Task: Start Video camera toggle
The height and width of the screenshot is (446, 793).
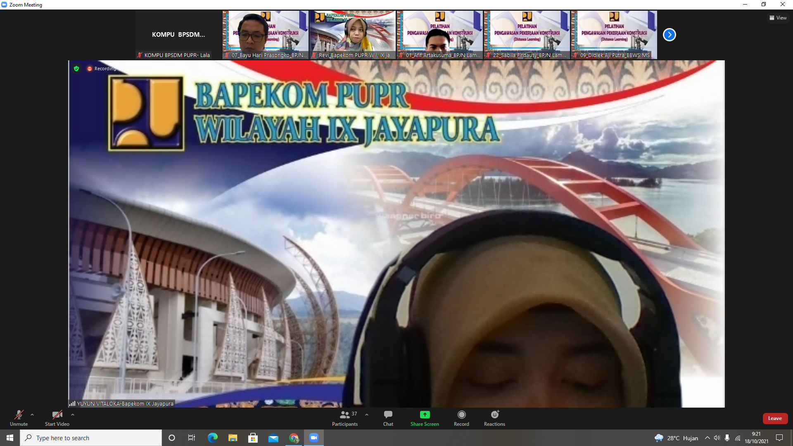Action: [x=57, y=418]
